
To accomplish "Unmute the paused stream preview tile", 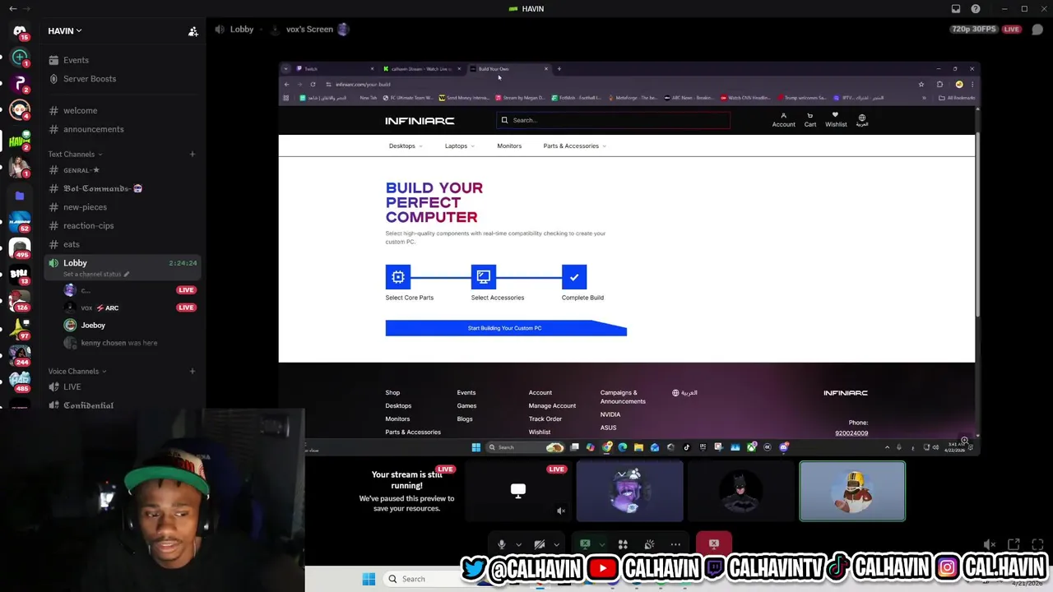I will pos(561,511).
